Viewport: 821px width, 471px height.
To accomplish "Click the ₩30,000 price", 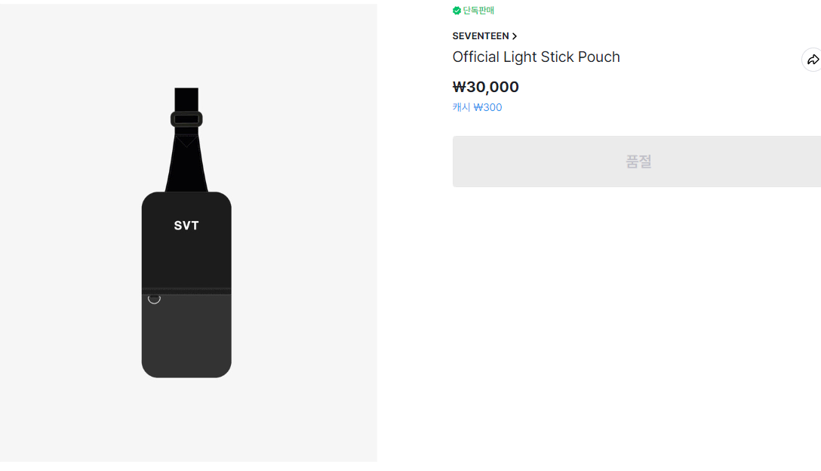I will 485,87.
